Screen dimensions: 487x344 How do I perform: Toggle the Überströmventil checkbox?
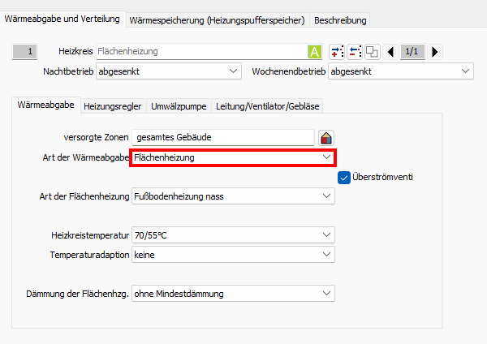coord(343,177)
